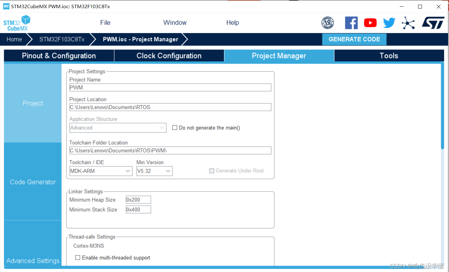
Task: Select the Code Generator side tab
Action: (33, 182)
